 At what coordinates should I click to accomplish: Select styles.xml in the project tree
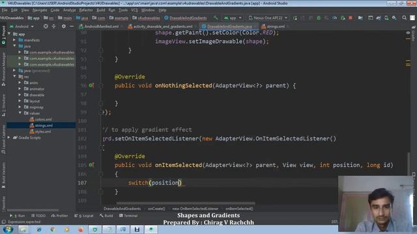tap(43, 131)
